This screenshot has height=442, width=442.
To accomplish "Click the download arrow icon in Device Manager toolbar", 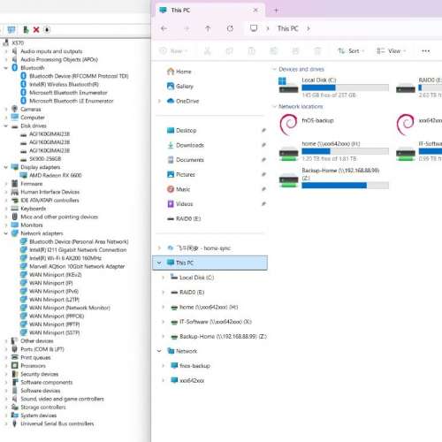I will [47, 29].
